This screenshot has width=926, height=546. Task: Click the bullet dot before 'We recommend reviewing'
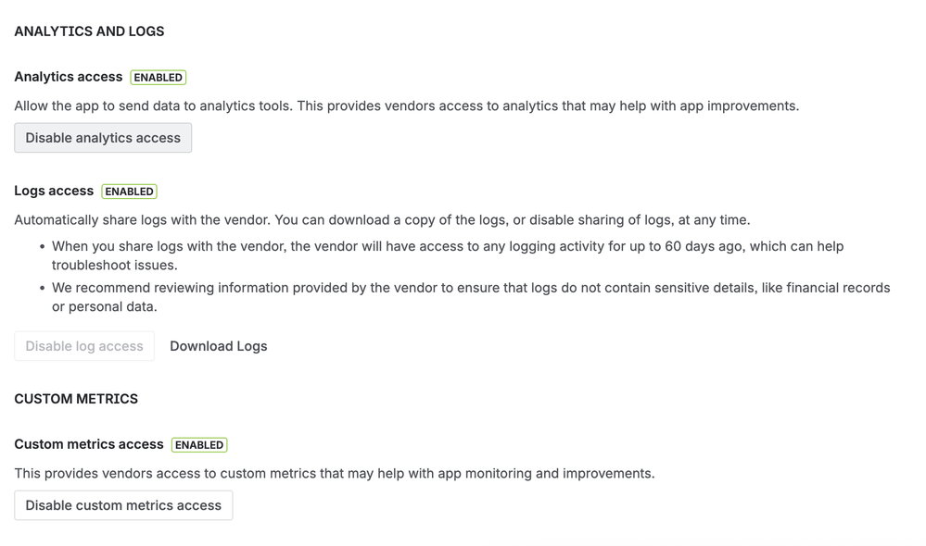pyautogui.click(x=42, y=288)
